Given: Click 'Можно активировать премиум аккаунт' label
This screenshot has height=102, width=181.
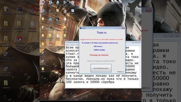Looking at the screenshot, I should 101,61.
